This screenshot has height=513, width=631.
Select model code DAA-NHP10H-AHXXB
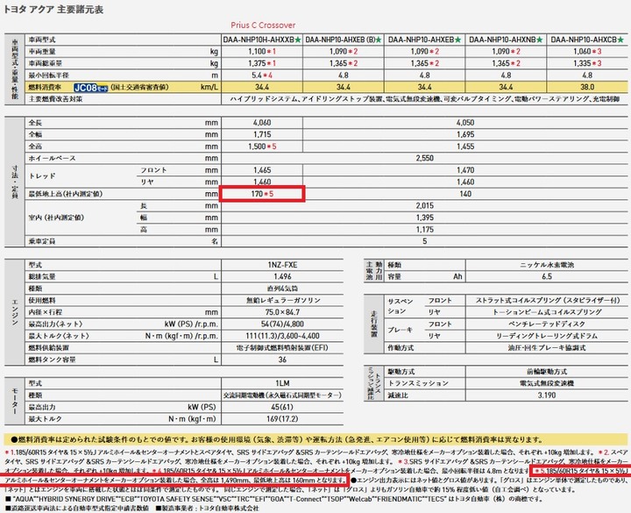pyautogui.click(x=259, y=39)
